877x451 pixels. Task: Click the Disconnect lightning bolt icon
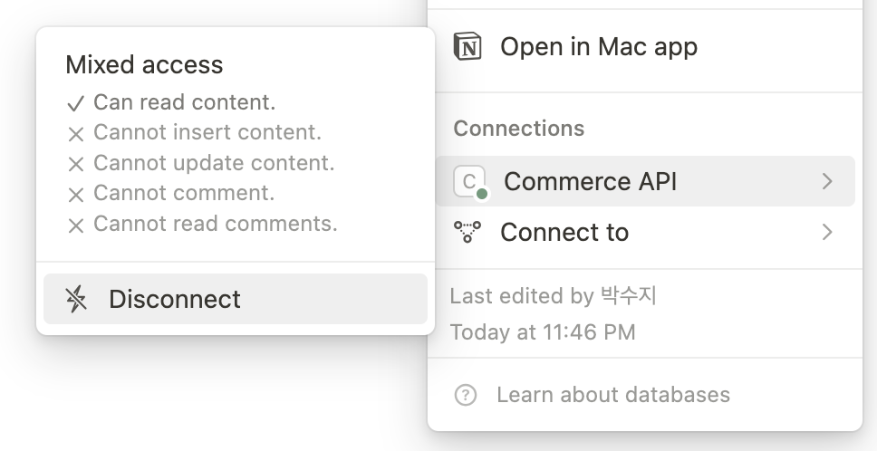[x=77, y=299]
